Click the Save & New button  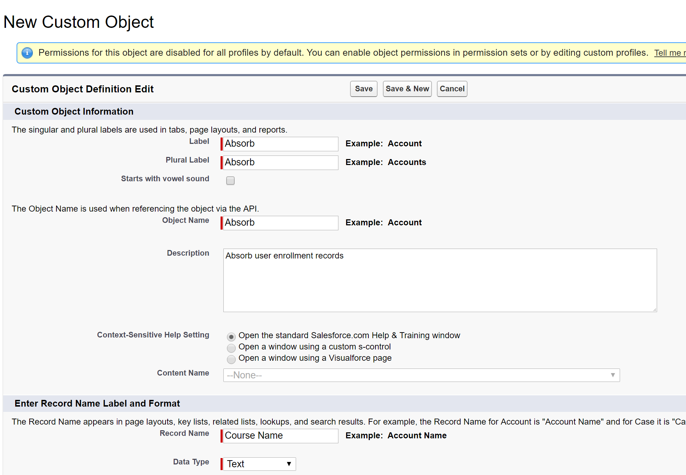[x=407, y=89]
